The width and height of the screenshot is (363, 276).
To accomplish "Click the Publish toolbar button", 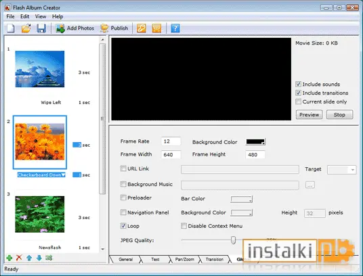I will (114, 28).
